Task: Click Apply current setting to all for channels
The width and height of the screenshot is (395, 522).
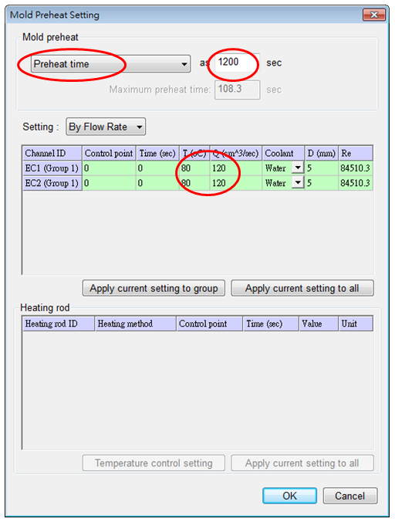Action: coord(302,288)
